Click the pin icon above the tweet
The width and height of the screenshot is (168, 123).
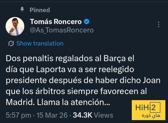coord(22,9)
